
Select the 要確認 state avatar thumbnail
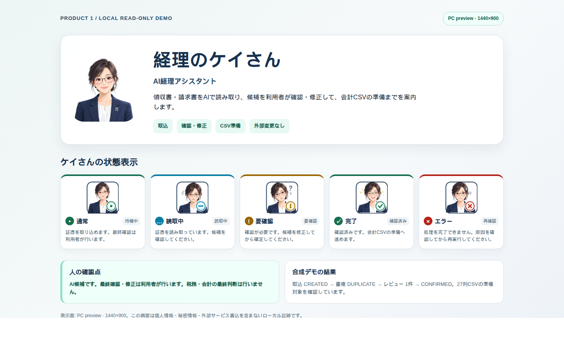282,198
